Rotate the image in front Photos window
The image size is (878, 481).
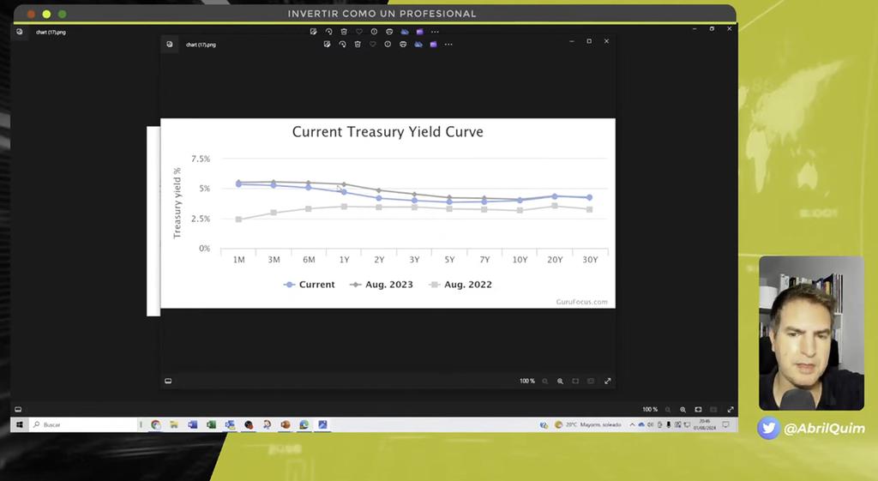point(342,44)
